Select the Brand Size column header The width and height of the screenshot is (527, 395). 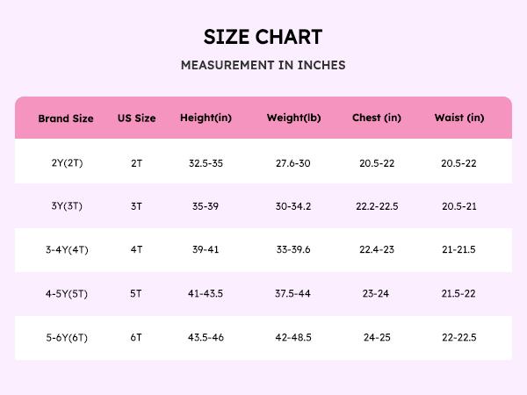(x=66, y=118)
